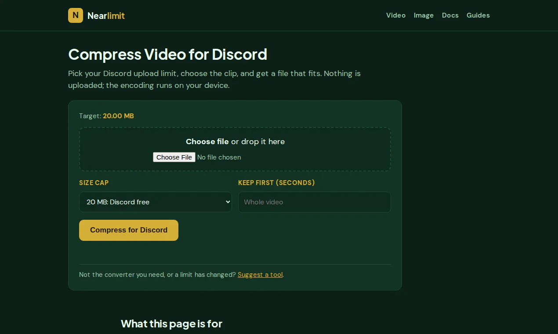Click the 'Compress Video for Discord' heading
This screenshot has height=334, width=558.
coord(168,54)
